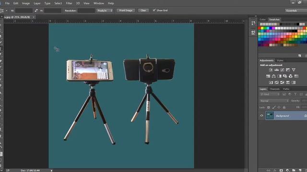
Task: Add Levels adjustment
Action: [276, 70]
